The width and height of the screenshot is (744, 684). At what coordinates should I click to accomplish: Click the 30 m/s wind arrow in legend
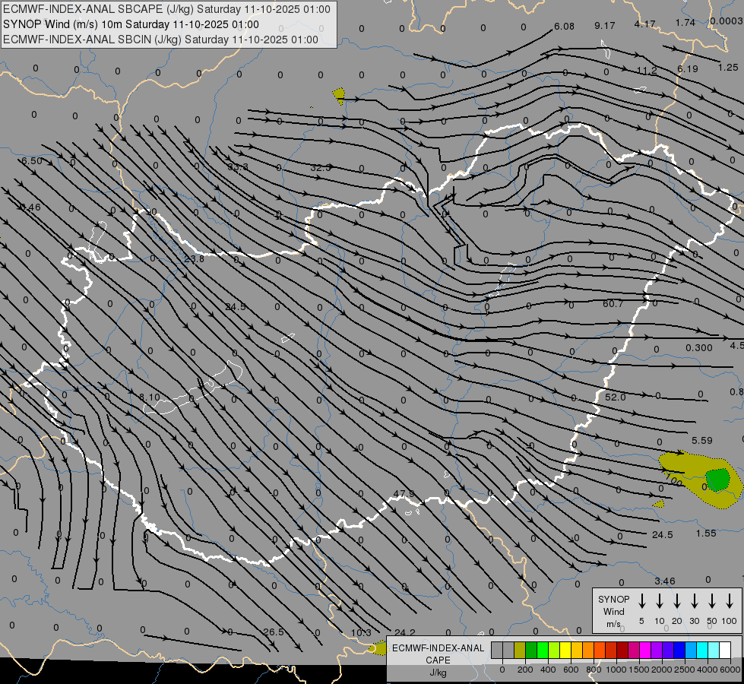(x=694, y=601)
